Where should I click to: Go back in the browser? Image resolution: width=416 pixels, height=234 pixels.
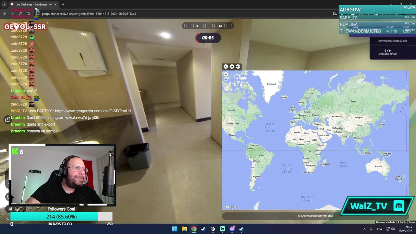[x=5, y=14]
